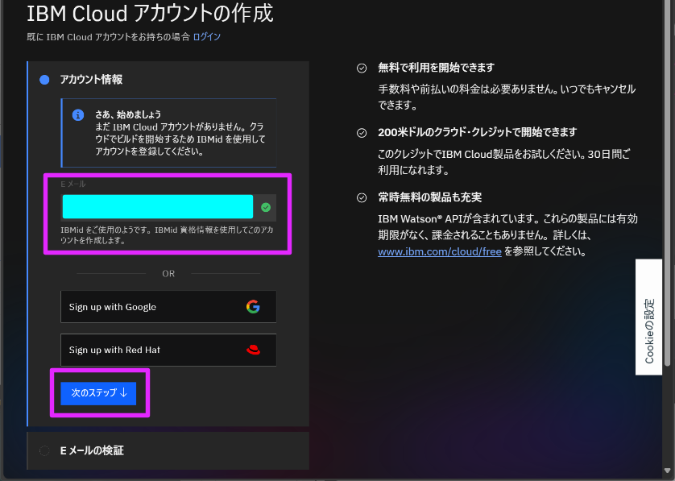
Task: Click the scrollbar down arrow
Action: click(668, 471)
